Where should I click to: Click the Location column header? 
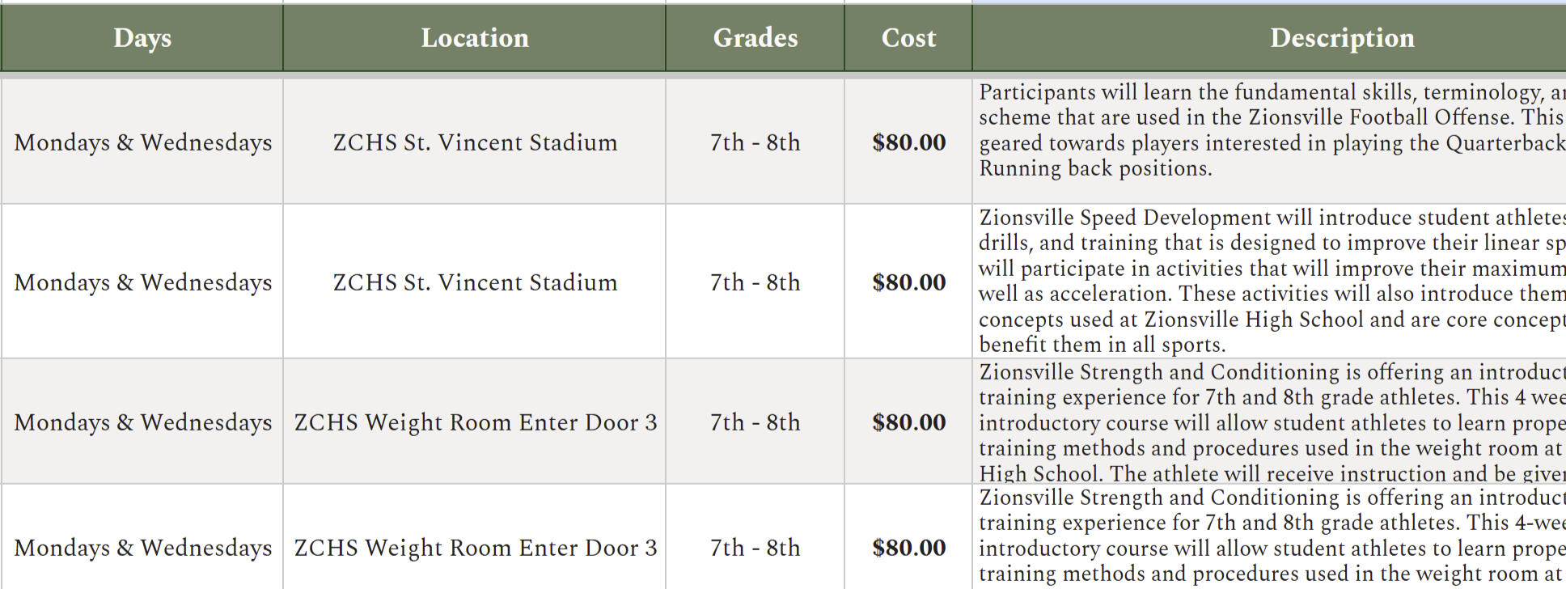coord(475,38)
